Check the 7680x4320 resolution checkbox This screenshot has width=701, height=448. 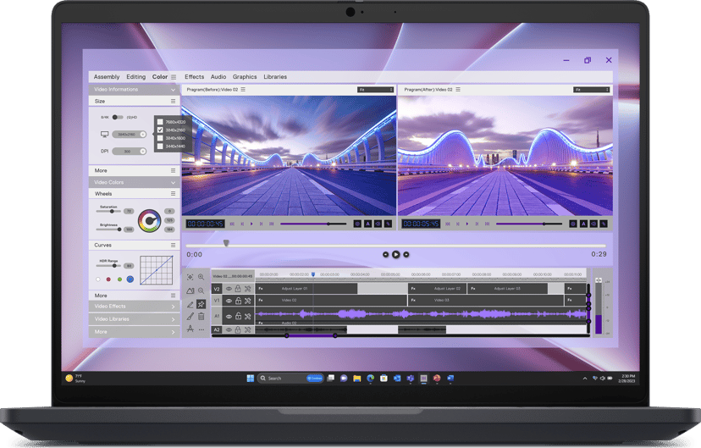pyautogui.click(x=160, y=122)
